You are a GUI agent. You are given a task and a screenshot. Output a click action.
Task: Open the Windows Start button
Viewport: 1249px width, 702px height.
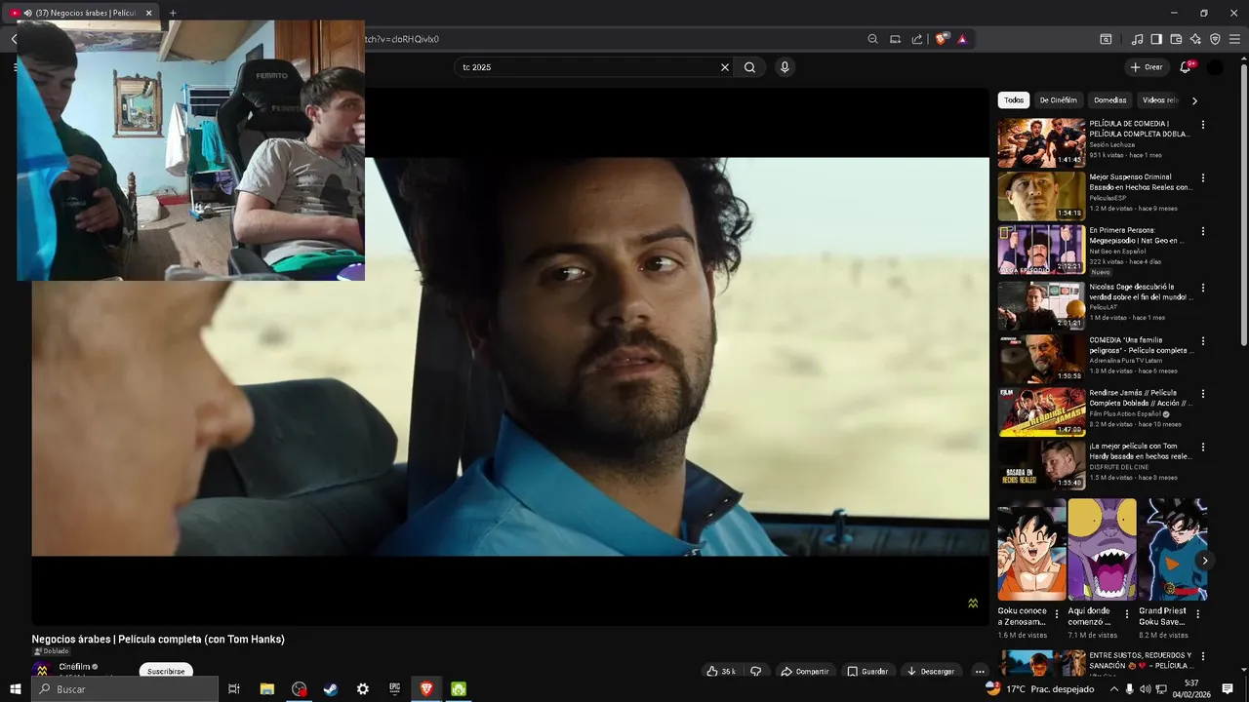(x=16, y=689)
